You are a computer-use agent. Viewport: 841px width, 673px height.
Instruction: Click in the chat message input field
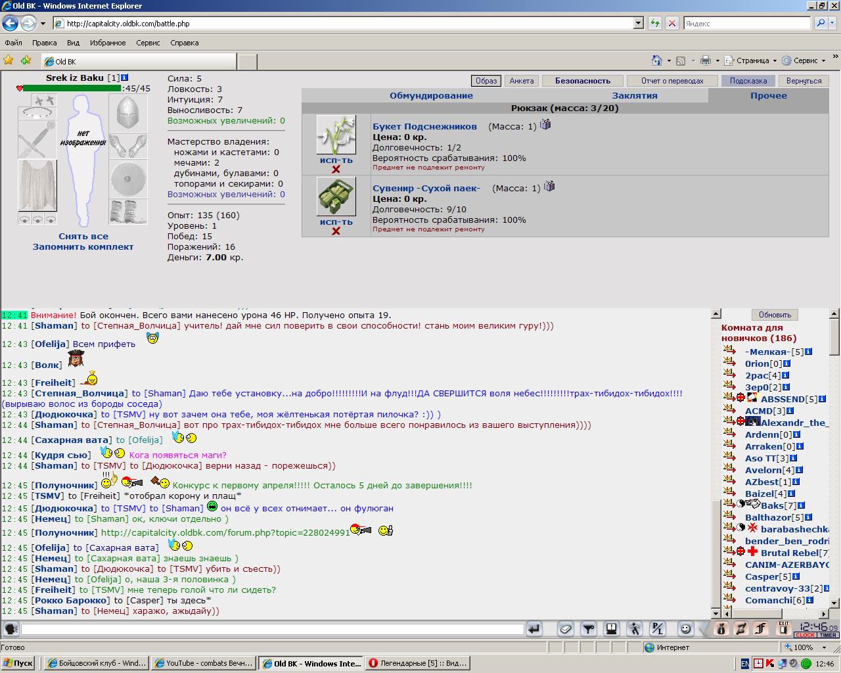pyautogui.click(x=273, y=629)
